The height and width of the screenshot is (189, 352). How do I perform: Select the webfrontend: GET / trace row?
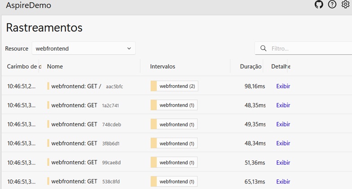(x=177, y=86)
